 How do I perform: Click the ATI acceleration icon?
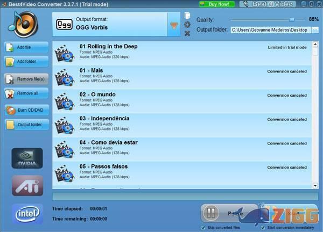click(x=27, y=186)
